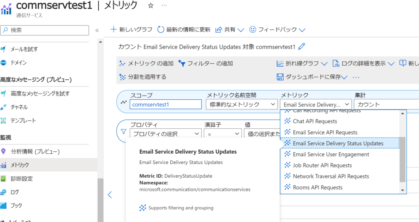Click the log details document icon
Viewport: 419px width, 222px height.
coord(335,63)
